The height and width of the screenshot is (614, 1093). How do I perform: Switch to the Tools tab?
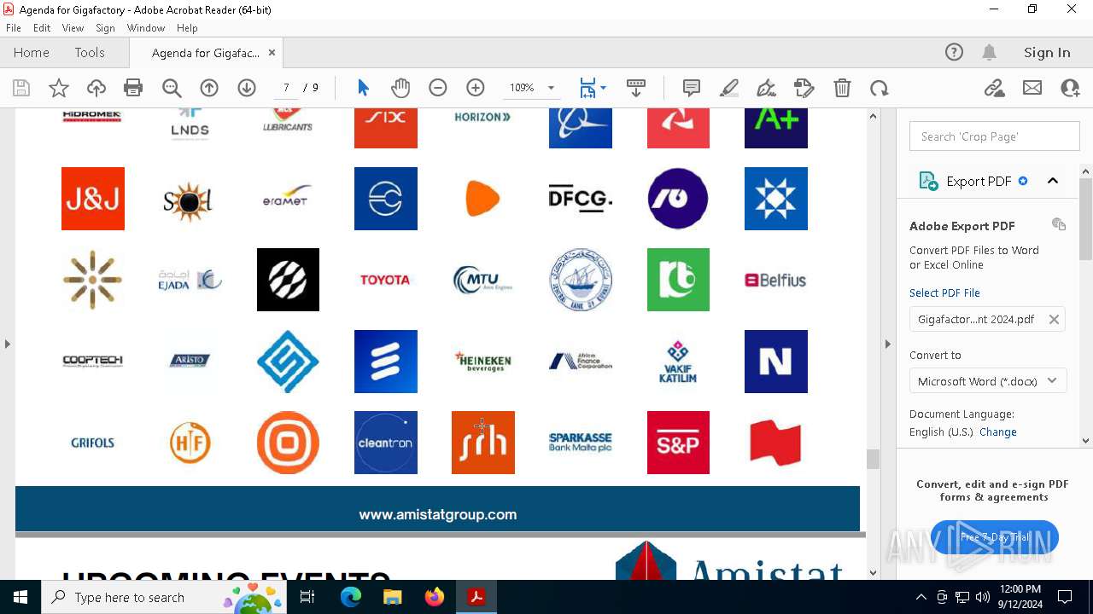point(90,53)
